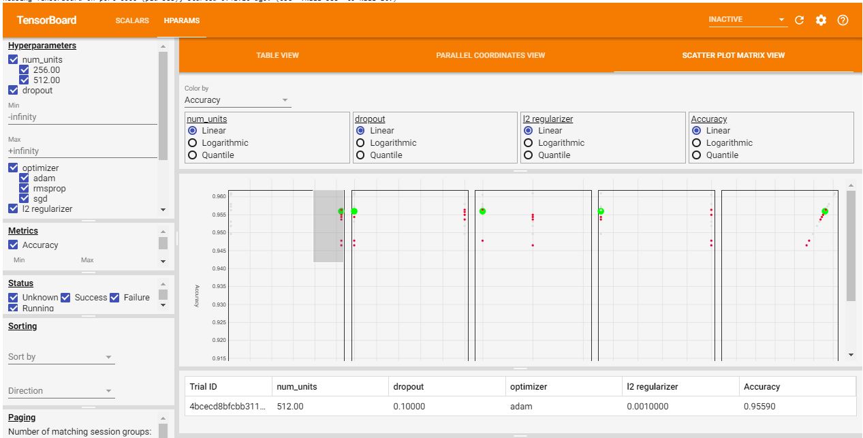Image resolution: width=863 pixels, height=438 pixels.
Task: Toggle the optimizer hyperparameter checkbox
Action: point(14,168)
